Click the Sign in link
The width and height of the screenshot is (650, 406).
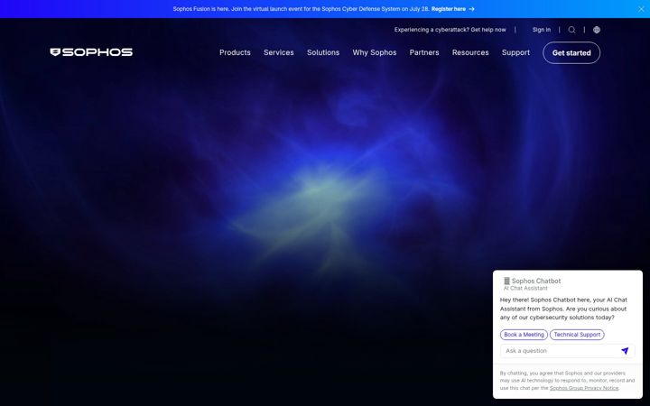(542, 30)
